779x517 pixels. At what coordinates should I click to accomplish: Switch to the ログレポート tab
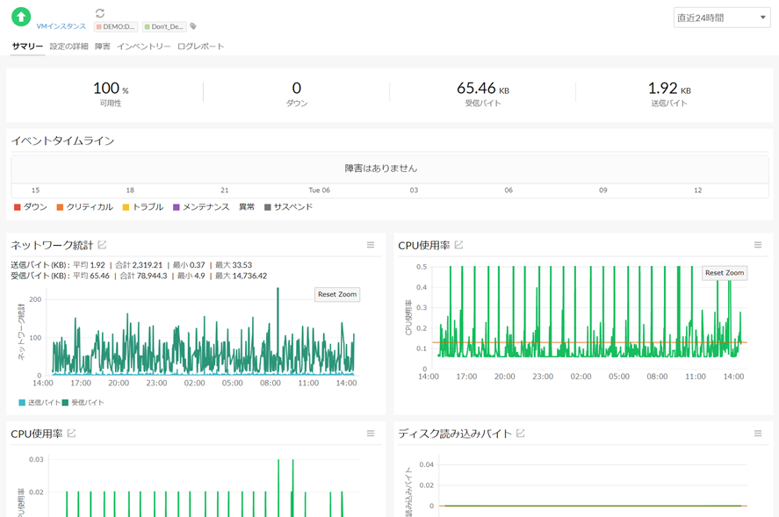point(201,47)
